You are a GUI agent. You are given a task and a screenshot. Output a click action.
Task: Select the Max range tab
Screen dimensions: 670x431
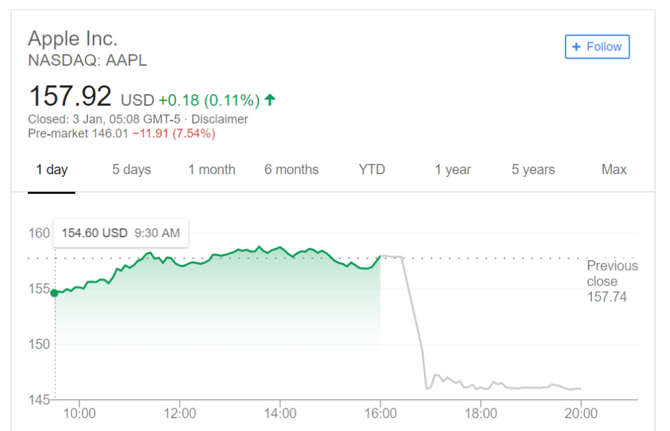[614, 170]
